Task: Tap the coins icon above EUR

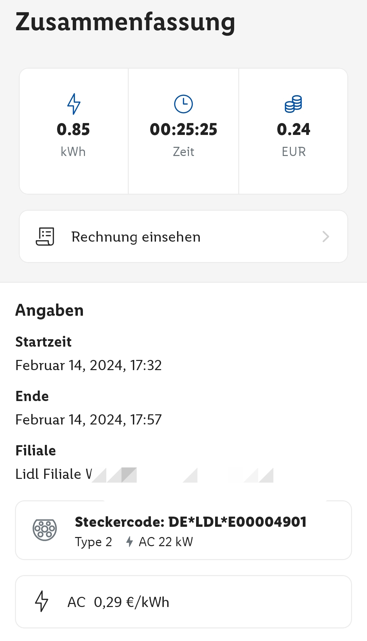Action: pyautogui.click(x=294, y=104)
